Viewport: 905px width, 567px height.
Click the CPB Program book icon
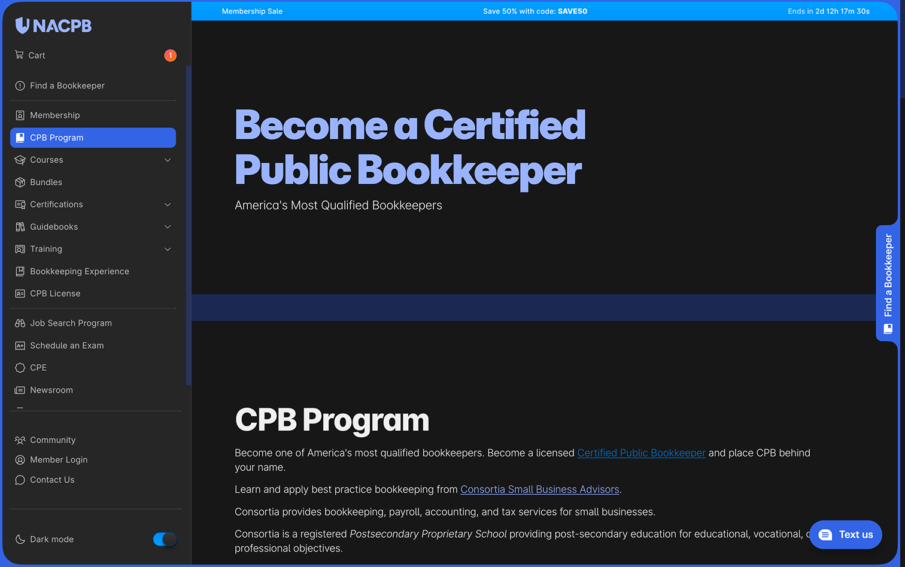click(x=20, y=138)
